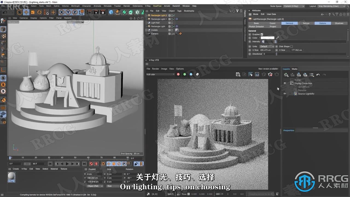Adjust the Intensity slider bar
This screenshot has height=197, width=350.
tap(311, 42)
